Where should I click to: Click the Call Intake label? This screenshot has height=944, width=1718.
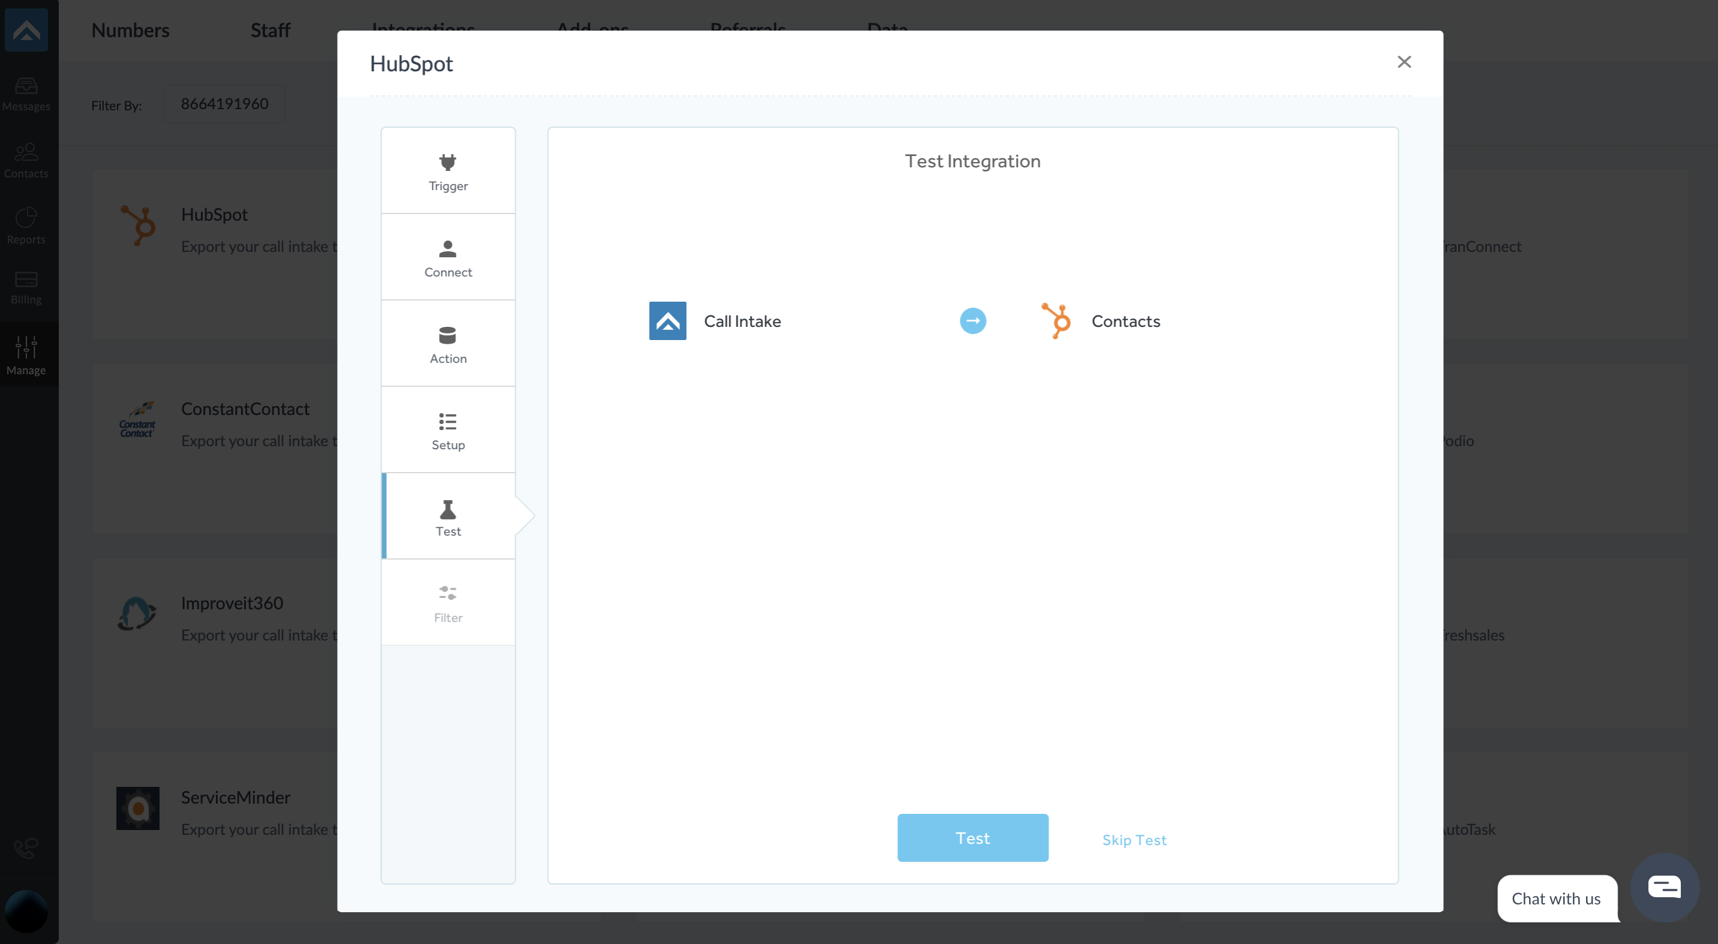(x=742, y=321)
